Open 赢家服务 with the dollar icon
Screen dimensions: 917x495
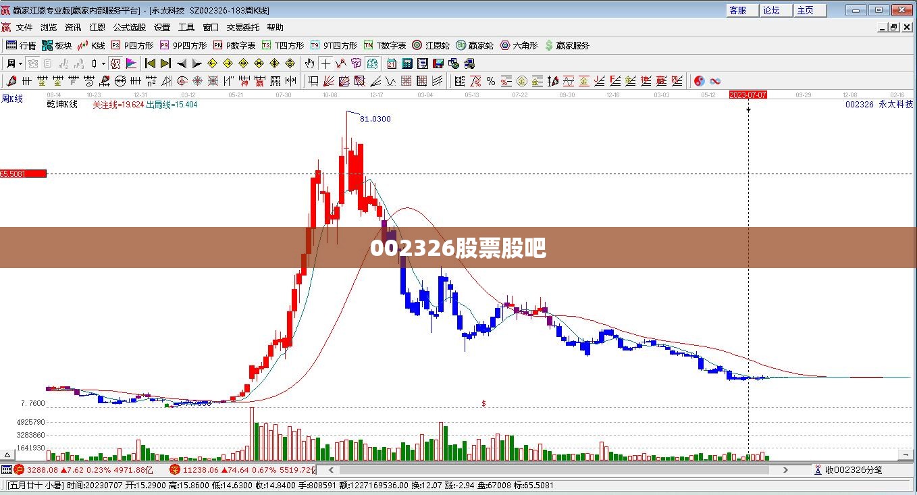tap(567, 45)
